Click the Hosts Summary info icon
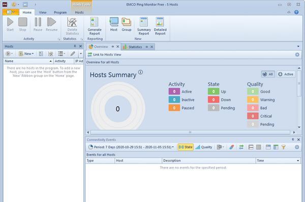Screen dimensions: 305x202 140,72
